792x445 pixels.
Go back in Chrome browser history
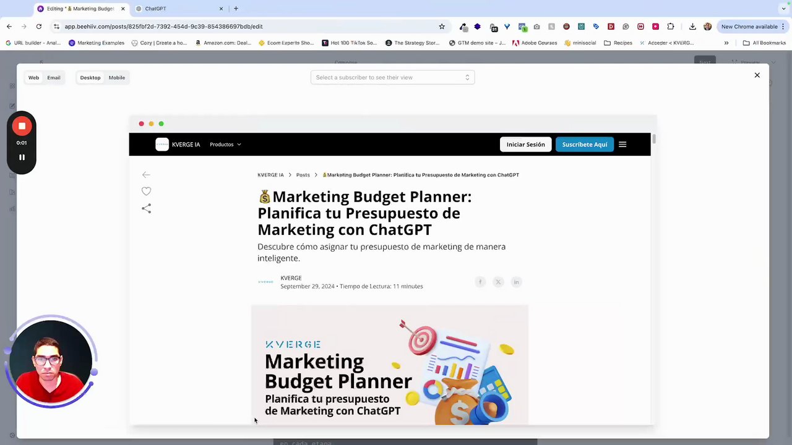click(x=9, y=27)
